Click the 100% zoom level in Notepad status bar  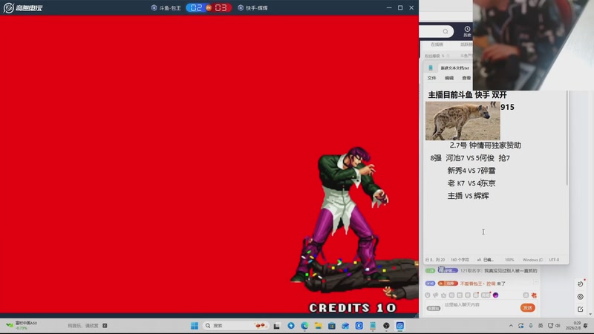(x=509, y=260)
